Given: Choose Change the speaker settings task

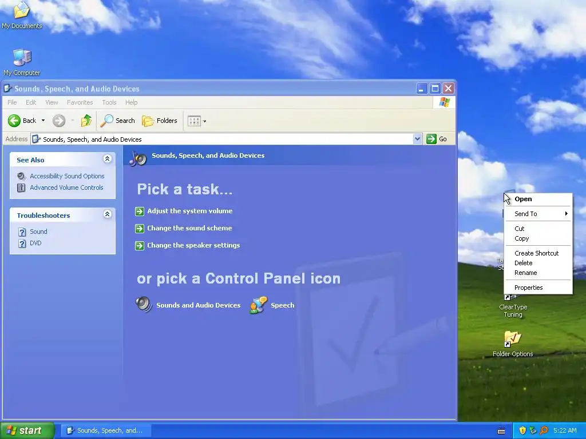Looking at the screenshot, I should pyautogui.click(x=193, y=245).
